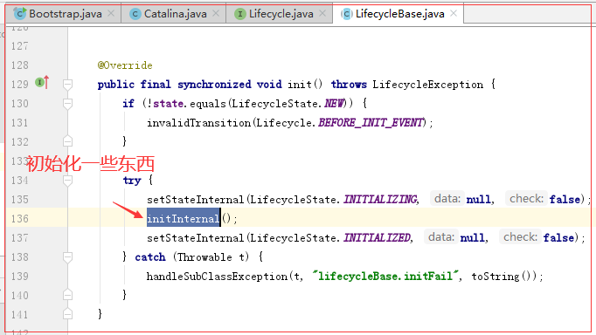Collapse the catch block at line 138
The image size is (596, 335).
click(67, 257)
